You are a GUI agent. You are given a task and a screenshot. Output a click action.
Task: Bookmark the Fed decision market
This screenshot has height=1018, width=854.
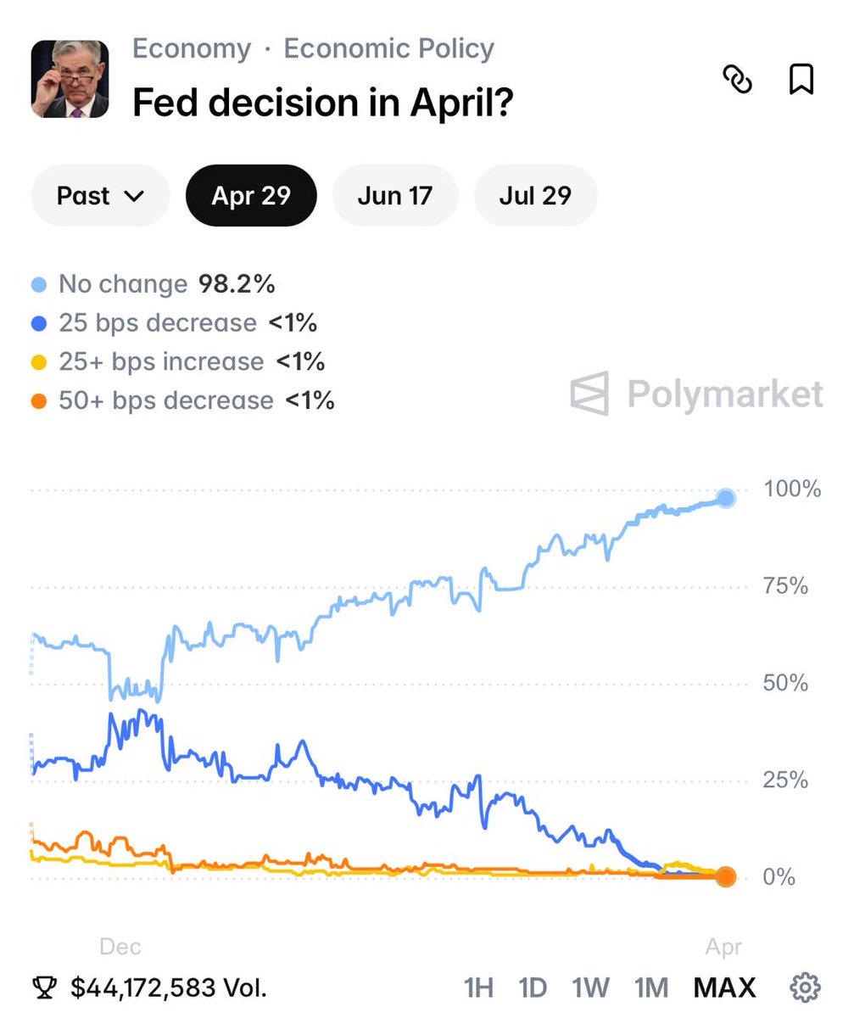(x=801, y=80)
